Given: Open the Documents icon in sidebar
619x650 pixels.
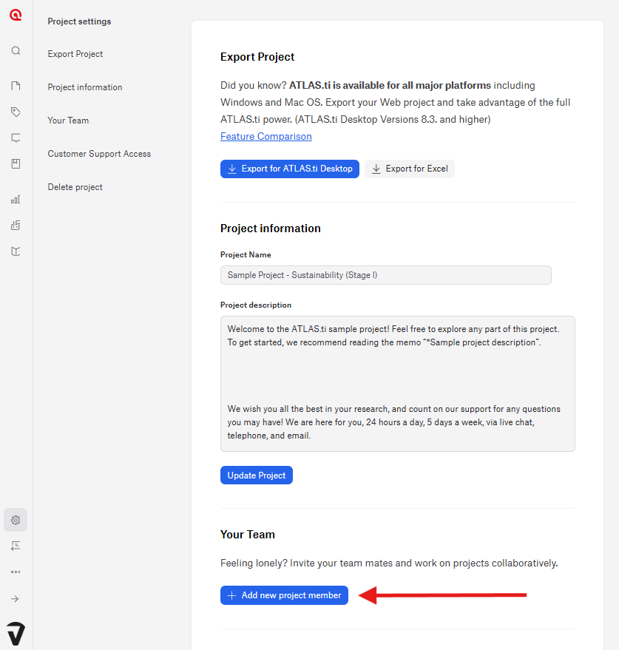Looking at the screenshot, I should click(16, 86).
